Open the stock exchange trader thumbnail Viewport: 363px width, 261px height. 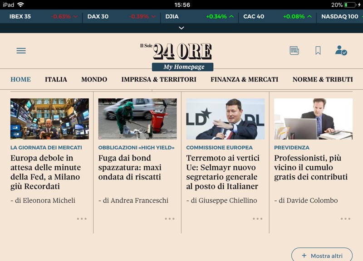coord(49,119)
